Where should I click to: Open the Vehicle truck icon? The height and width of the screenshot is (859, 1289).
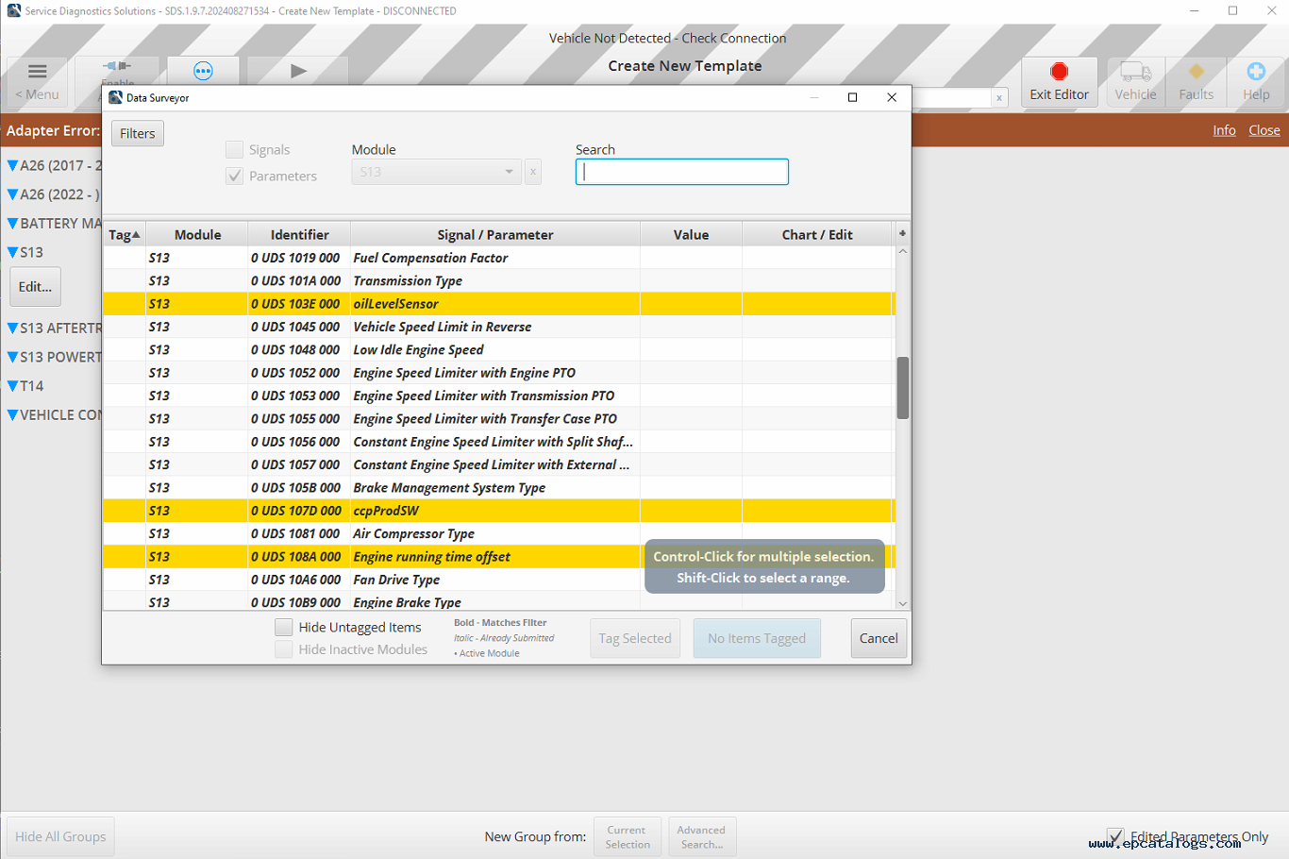pos(1135,73)
